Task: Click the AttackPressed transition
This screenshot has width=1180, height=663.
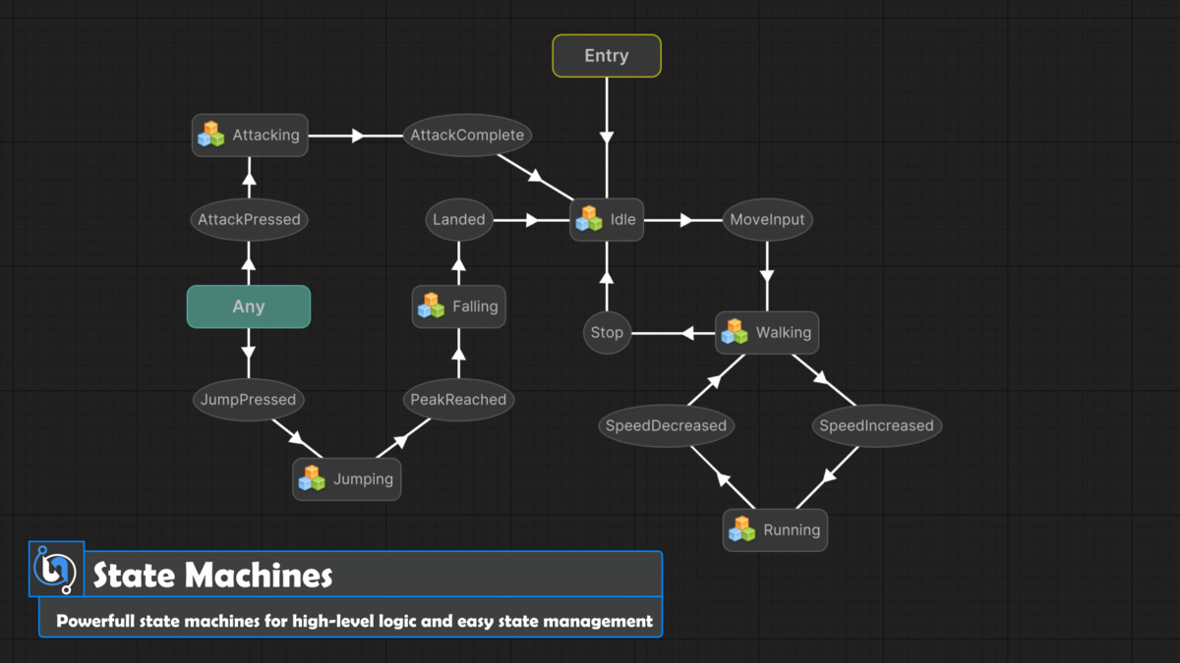Action: coord(249,219)
